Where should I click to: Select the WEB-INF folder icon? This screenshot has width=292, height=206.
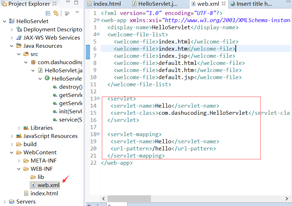(26, 169)
